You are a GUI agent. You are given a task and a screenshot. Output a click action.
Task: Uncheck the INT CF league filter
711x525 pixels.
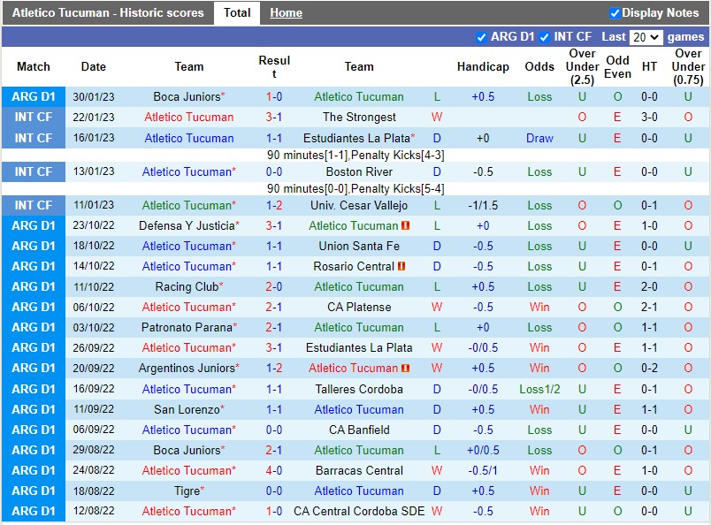click(x=545, y=37)
